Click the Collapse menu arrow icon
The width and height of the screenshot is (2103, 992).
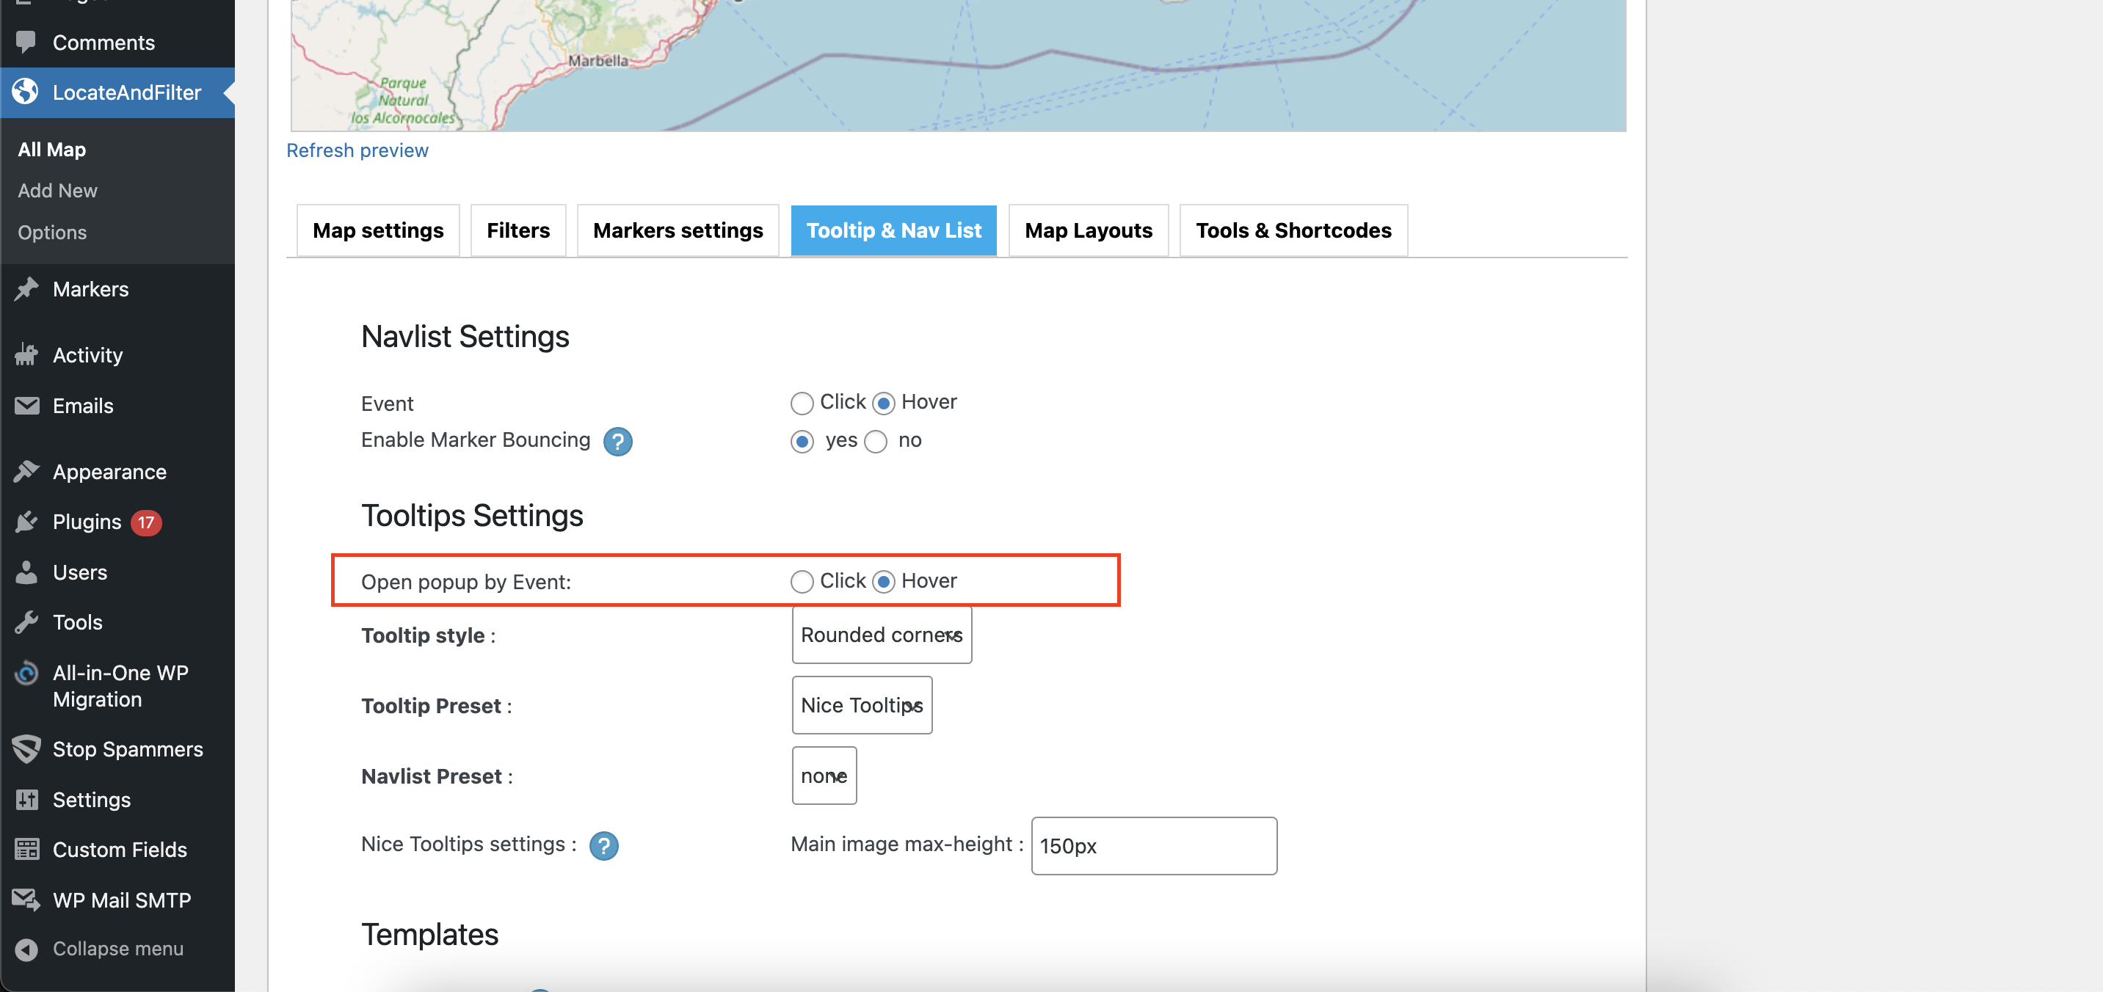pyautogui.click(x=26, y=949)
